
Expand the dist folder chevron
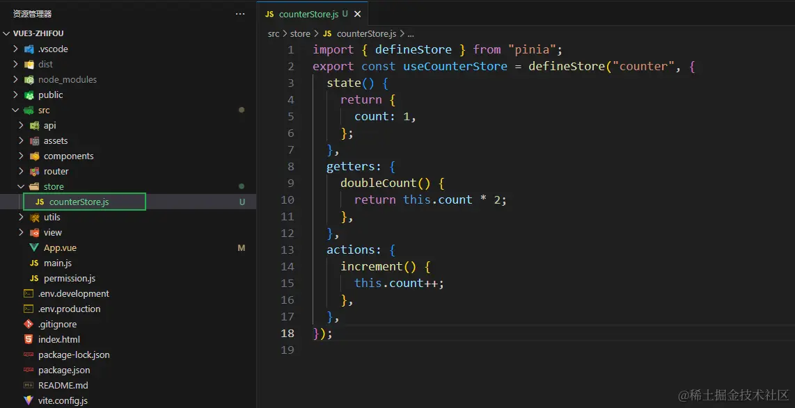16,64
